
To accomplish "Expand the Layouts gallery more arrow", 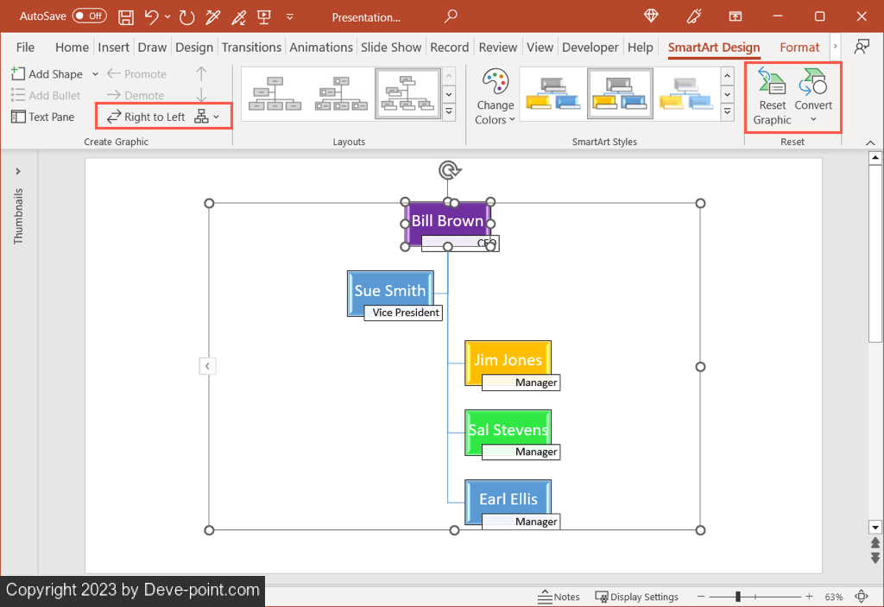I will pos(448,112).
